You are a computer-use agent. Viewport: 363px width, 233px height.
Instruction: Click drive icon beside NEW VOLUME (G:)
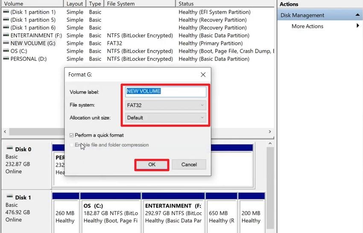pyautogui.click(x=6, y=43)
